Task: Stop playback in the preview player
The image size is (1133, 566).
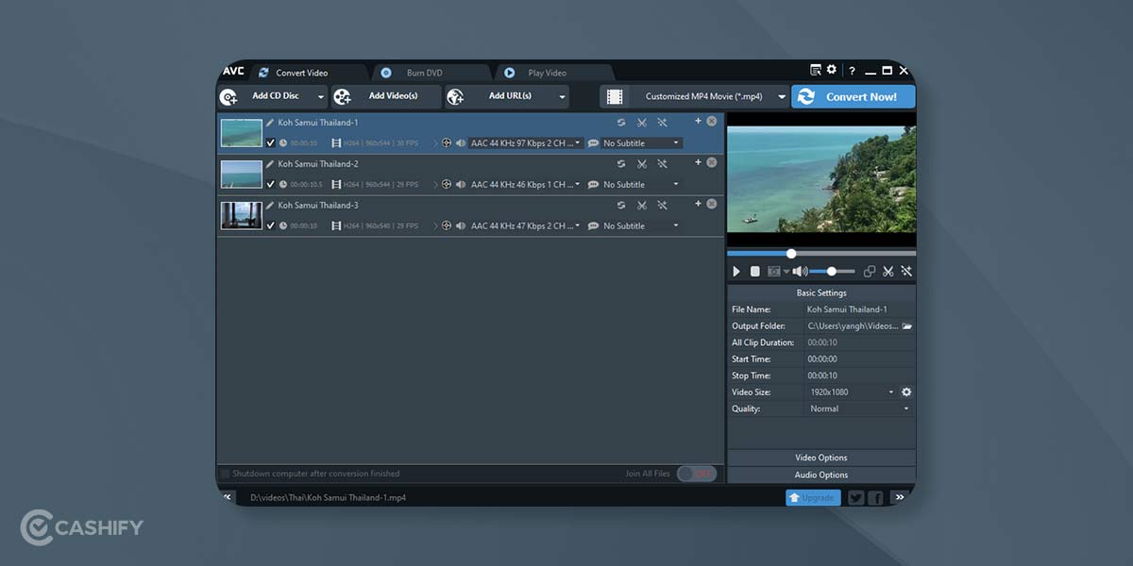Action: 755,271
